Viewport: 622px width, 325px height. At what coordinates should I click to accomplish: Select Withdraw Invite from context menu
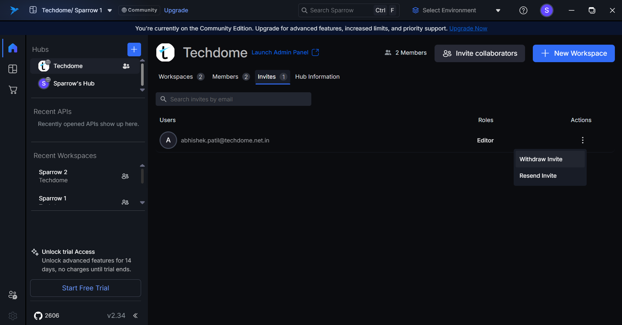541,159
